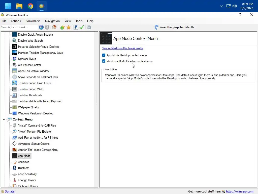Click the volume icon in system tray

[x=235, y=6]
